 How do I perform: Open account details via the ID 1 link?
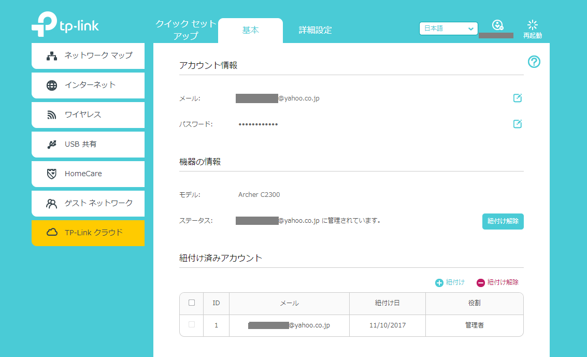point(216,325)
